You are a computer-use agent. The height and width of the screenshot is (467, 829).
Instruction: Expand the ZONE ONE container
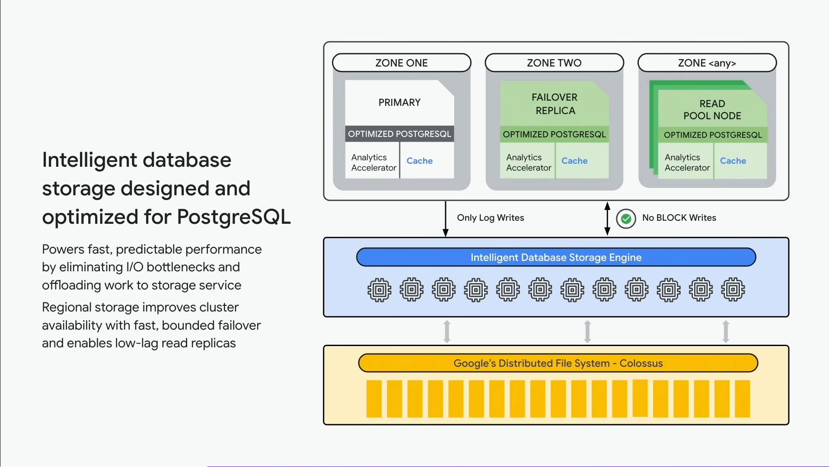[401, 63]
